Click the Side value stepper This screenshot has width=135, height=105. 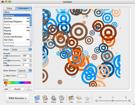pyautogui.click(x=31, y=65)
